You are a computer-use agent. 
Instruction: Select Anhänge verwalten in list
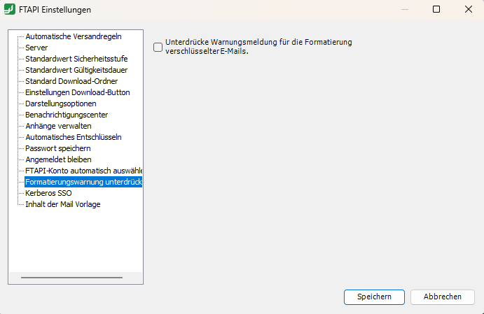(x=58, y=126)
